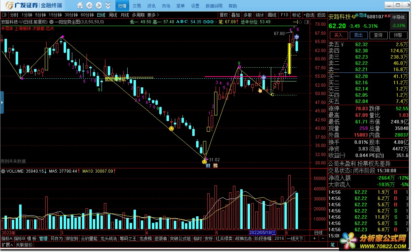Click the 日线 label at bottom right
The width and height of the screenshot is (412, 252).
click(318, 233)
